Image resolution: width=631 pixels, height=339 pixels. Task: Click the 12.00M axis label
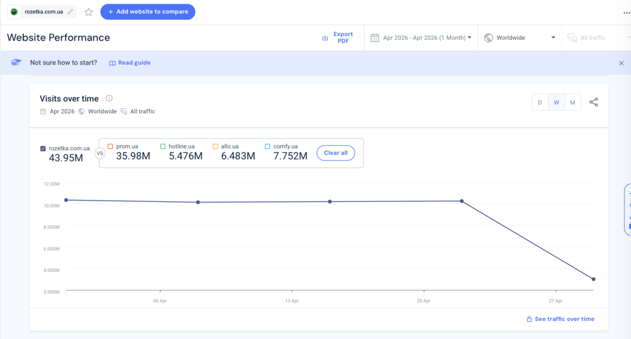[52, 184]
